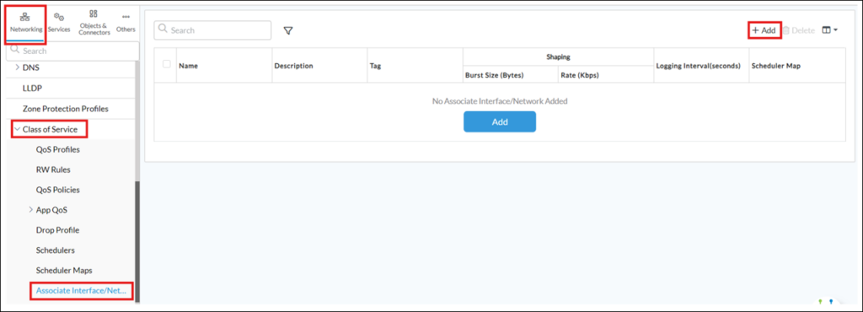Click the filter funnel icon
863x312 pixels.
click(x=288, y=31)
